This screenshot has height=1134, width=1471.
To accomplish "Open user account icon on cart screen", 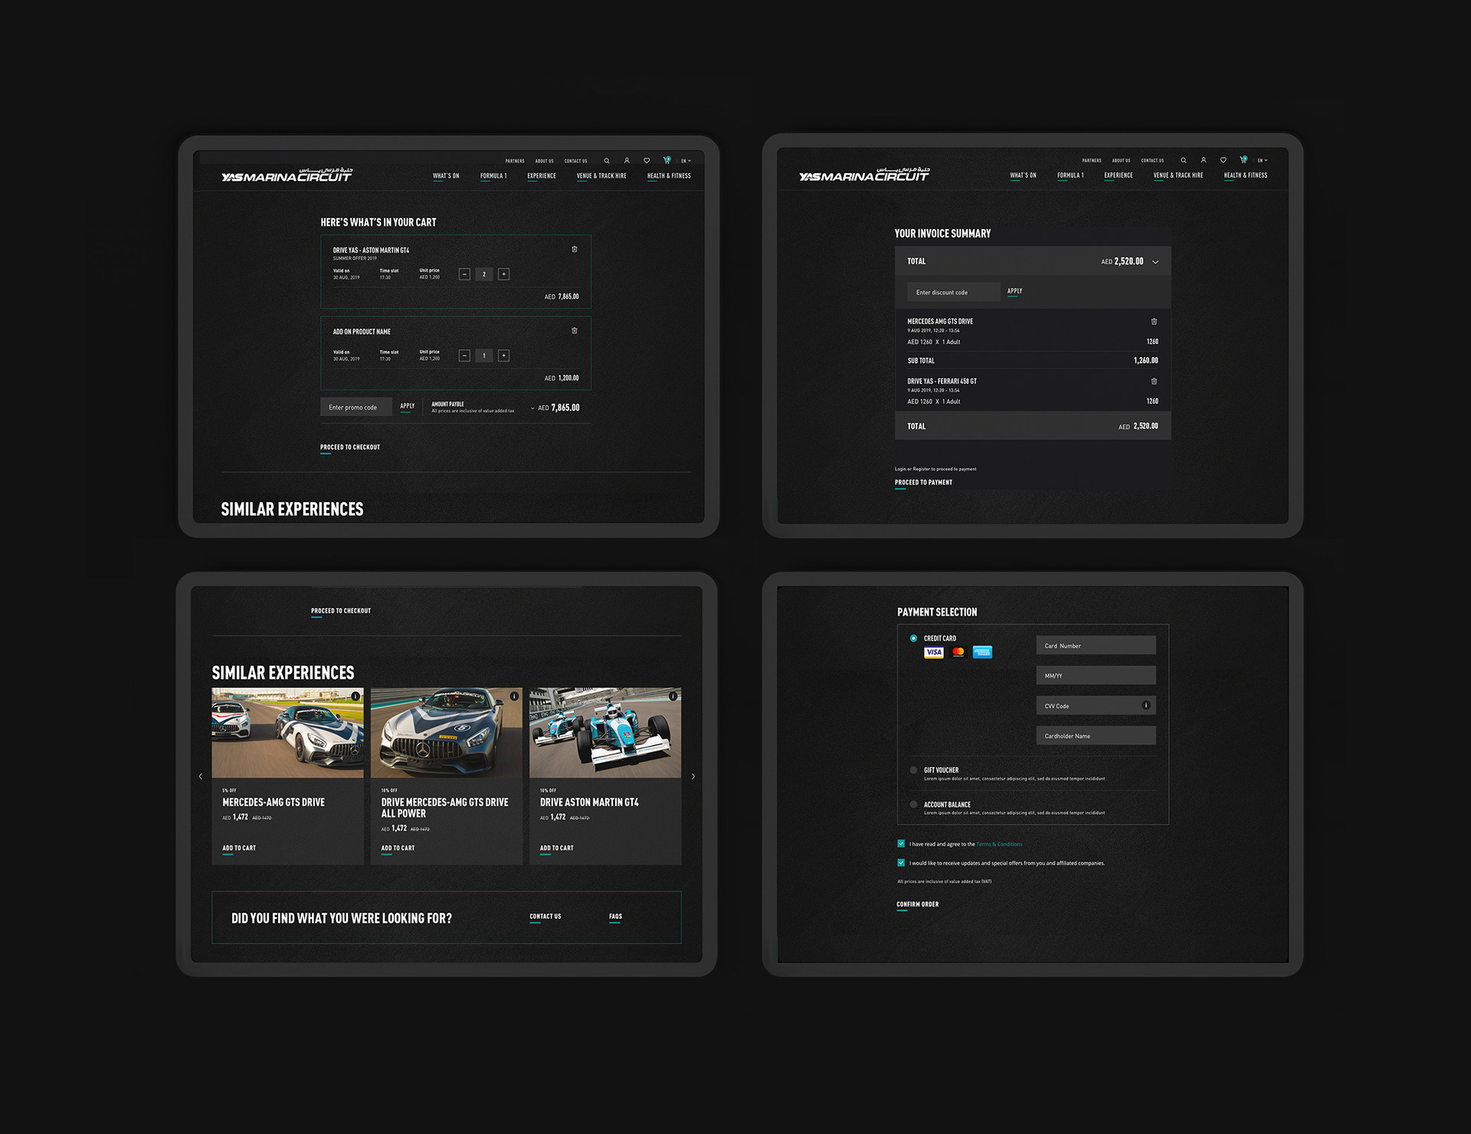I will (627, 161).
